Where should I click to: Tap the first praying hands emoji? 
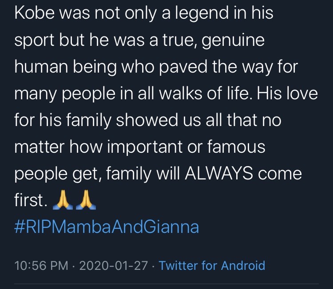click(61, 202)
